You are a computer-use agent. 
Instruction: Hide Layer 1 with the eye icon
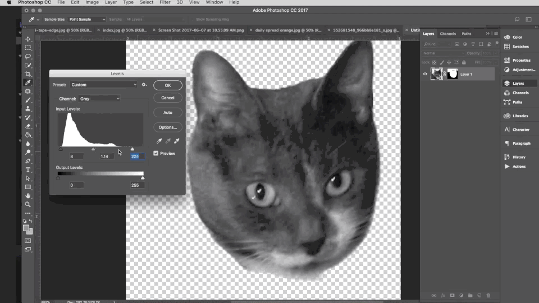(x=425, y=74)
